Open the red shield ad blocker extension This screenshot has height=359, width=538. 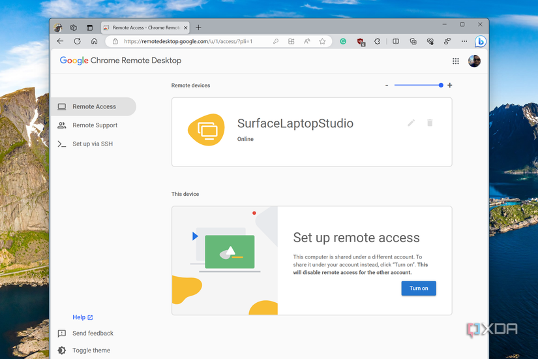(x=361, y=42)
